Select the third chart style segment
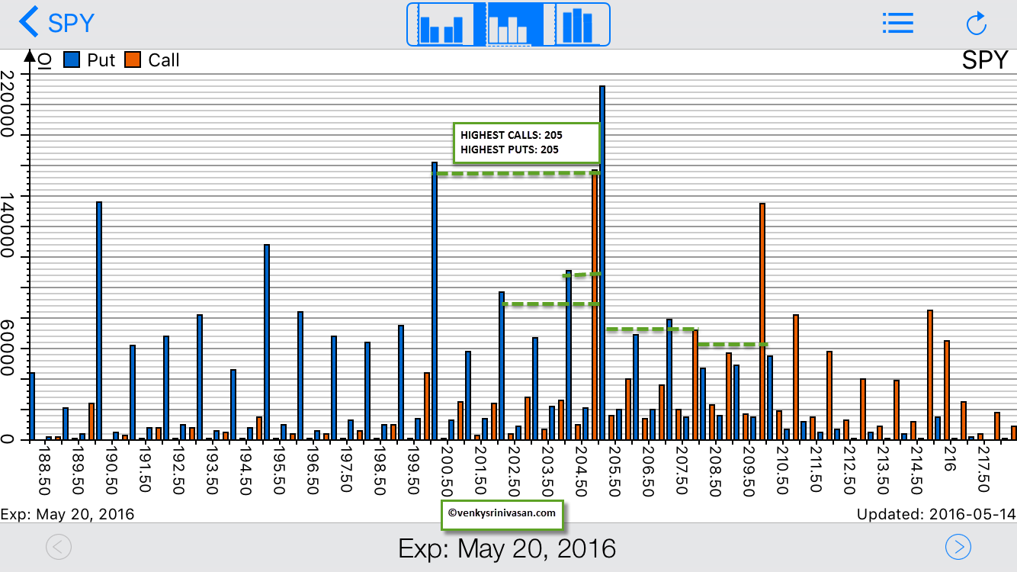The height and width of the screenshot is (572, 1017). (577, 24)
